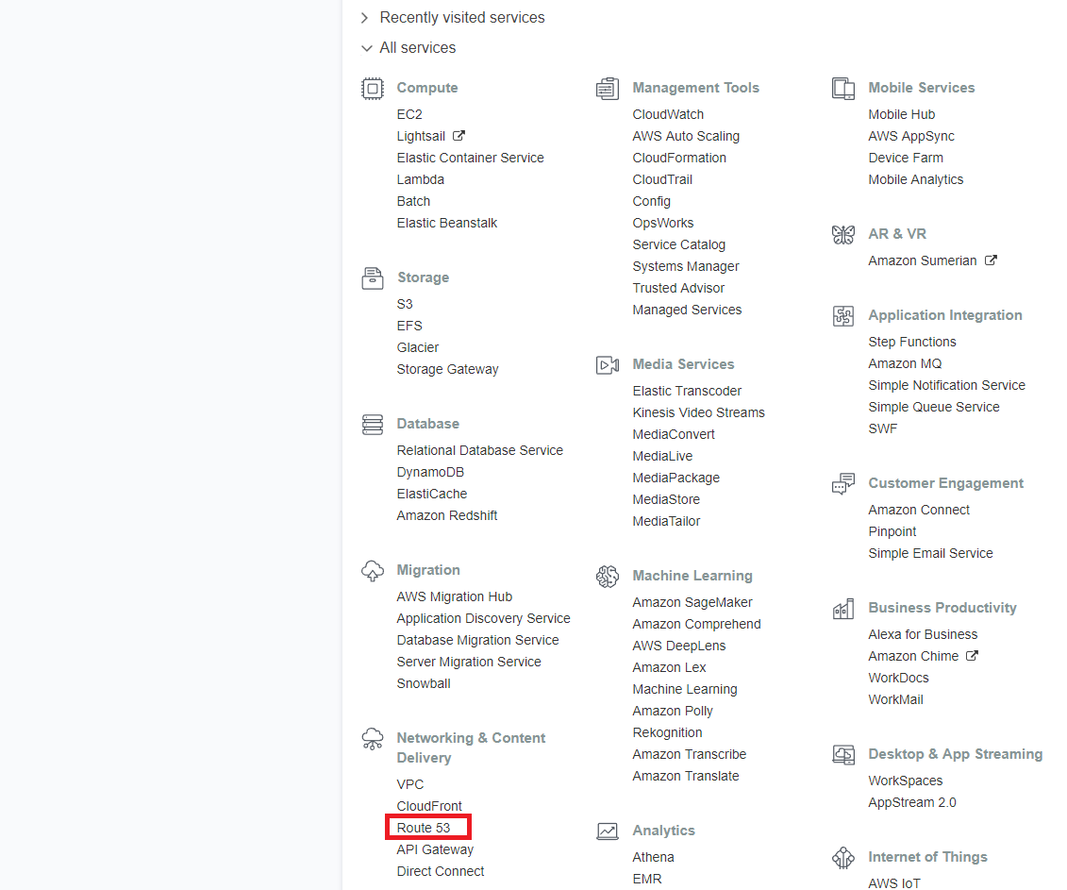Image resolution: width=1067 pixels, height=890 pixels.
Task: Click the AR & VR butterfly icon
Action: (843, 234)
